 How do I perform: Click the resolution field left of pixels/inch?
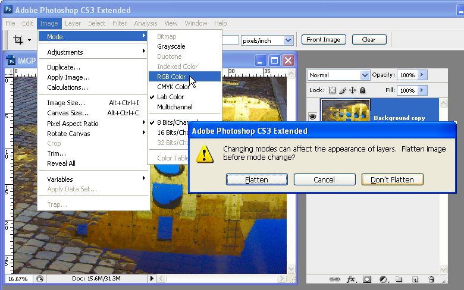tap(230, 40)
